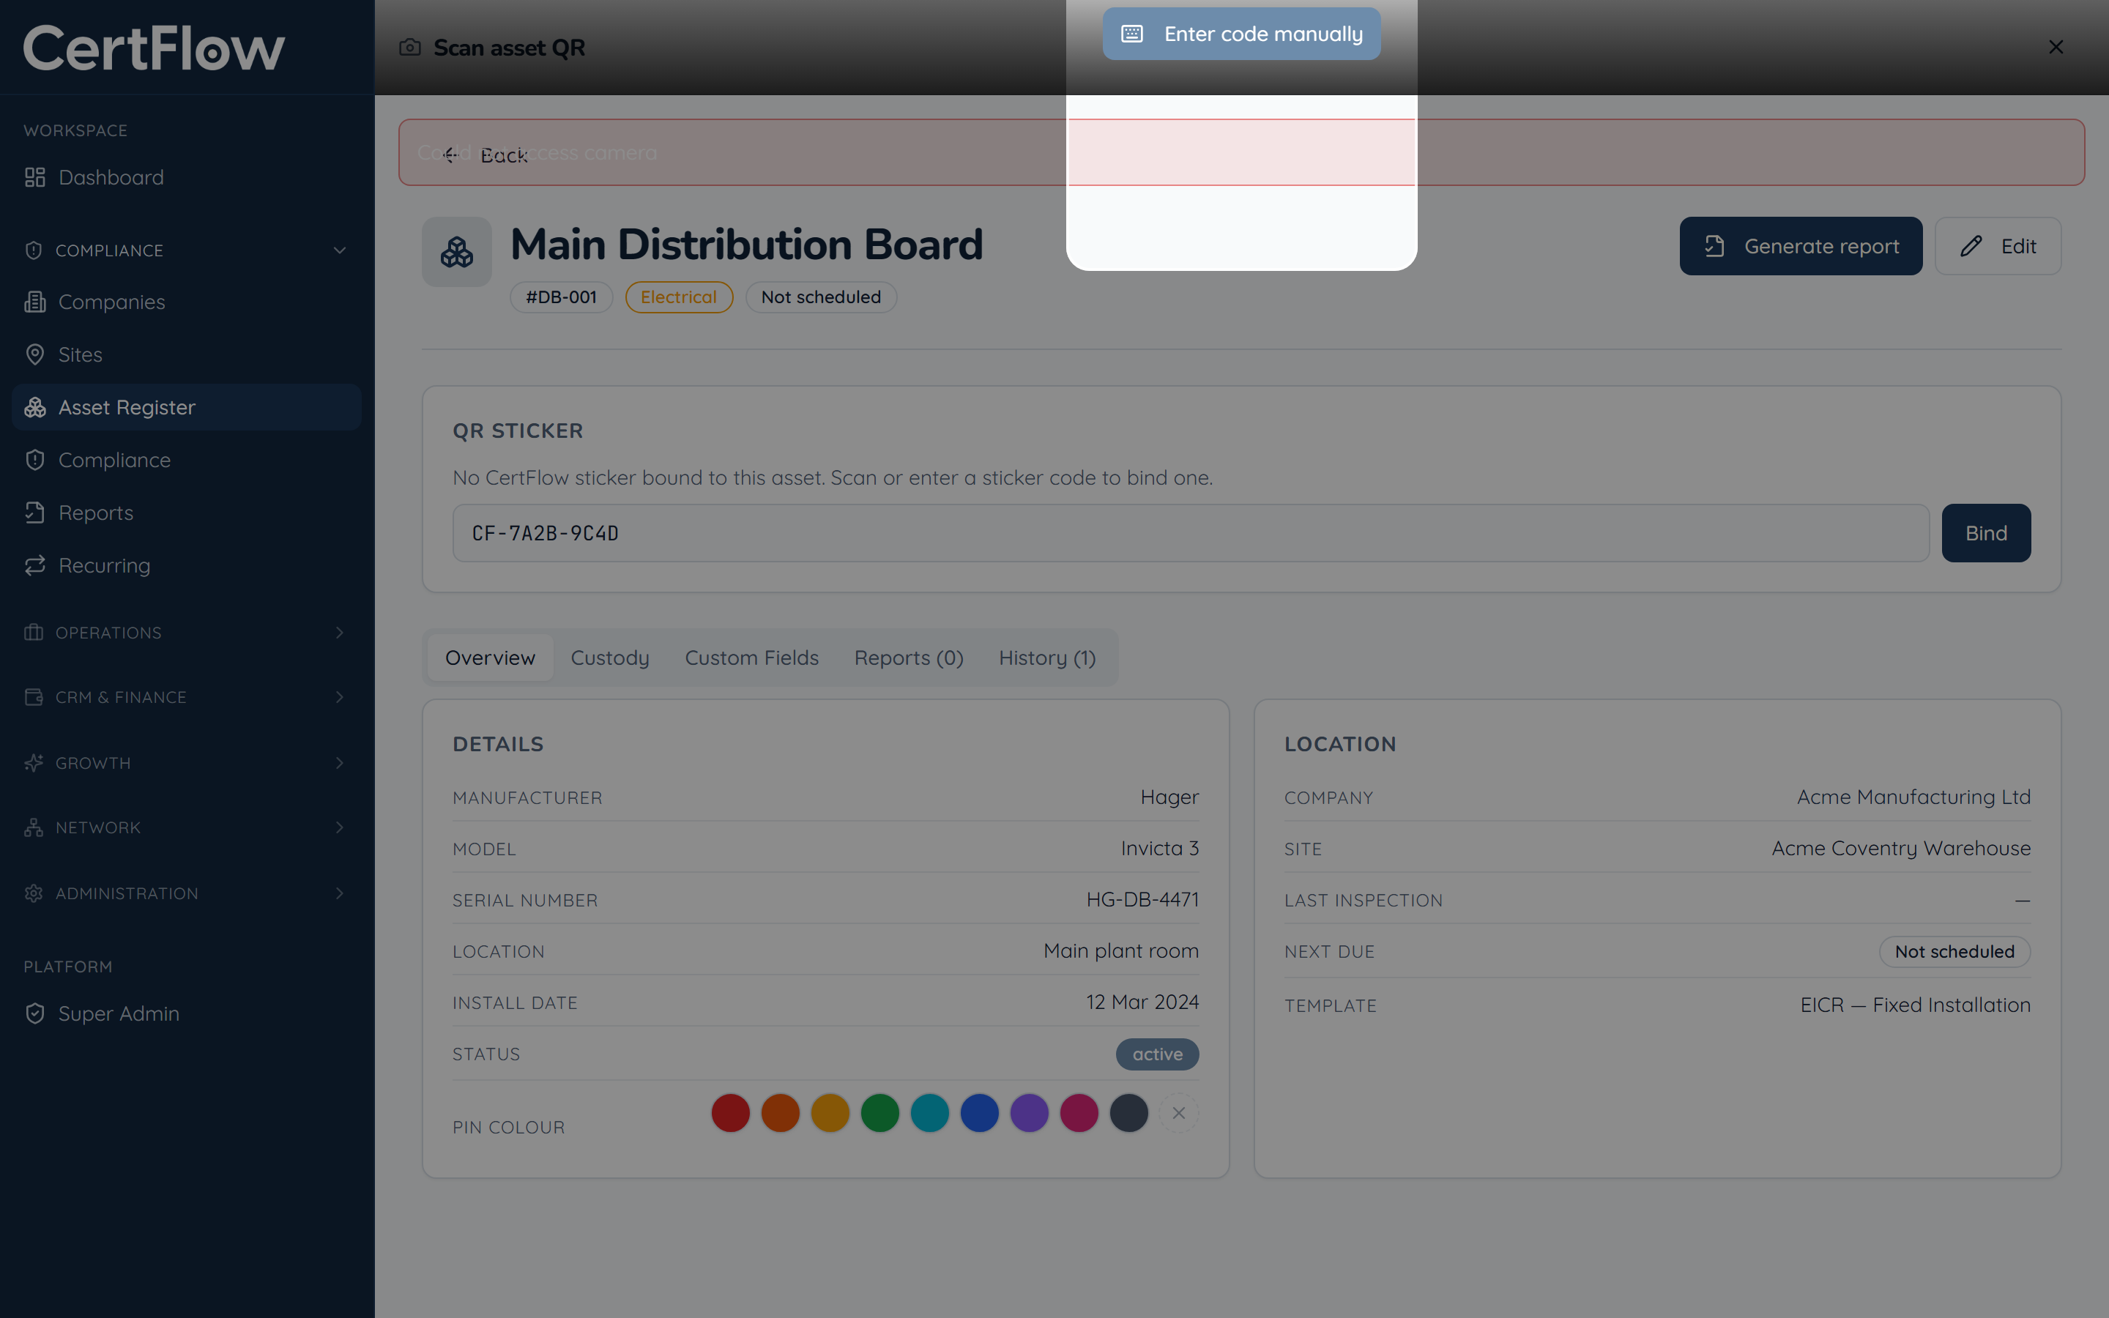Expand the ADMINISTRATION section chevron
Viewport: 2109px width, 1318px height.
(x=340, y=893)
